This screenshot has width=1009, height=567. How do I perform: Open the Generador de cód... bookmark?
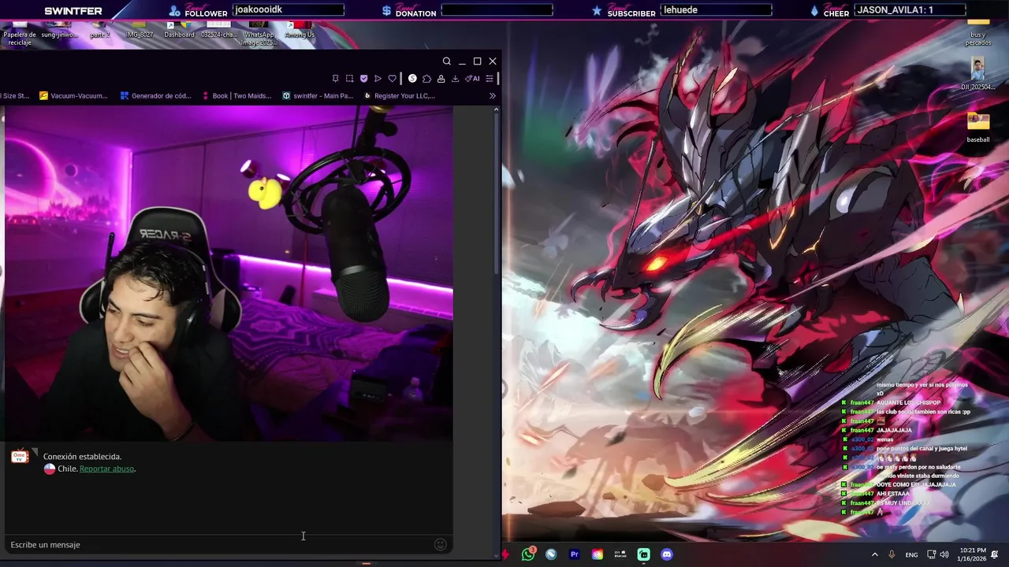tap(155, 96)
